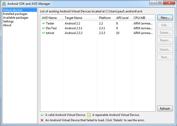Click the ARM CPU/ABI cell for Tester

[x=143, y=23]
